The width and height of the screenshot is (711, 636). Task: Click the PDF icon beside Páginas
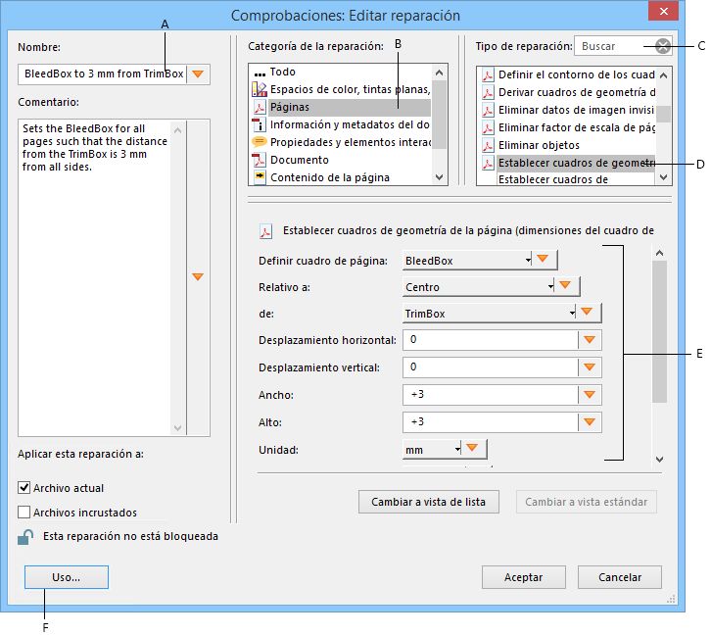(260, 107)
